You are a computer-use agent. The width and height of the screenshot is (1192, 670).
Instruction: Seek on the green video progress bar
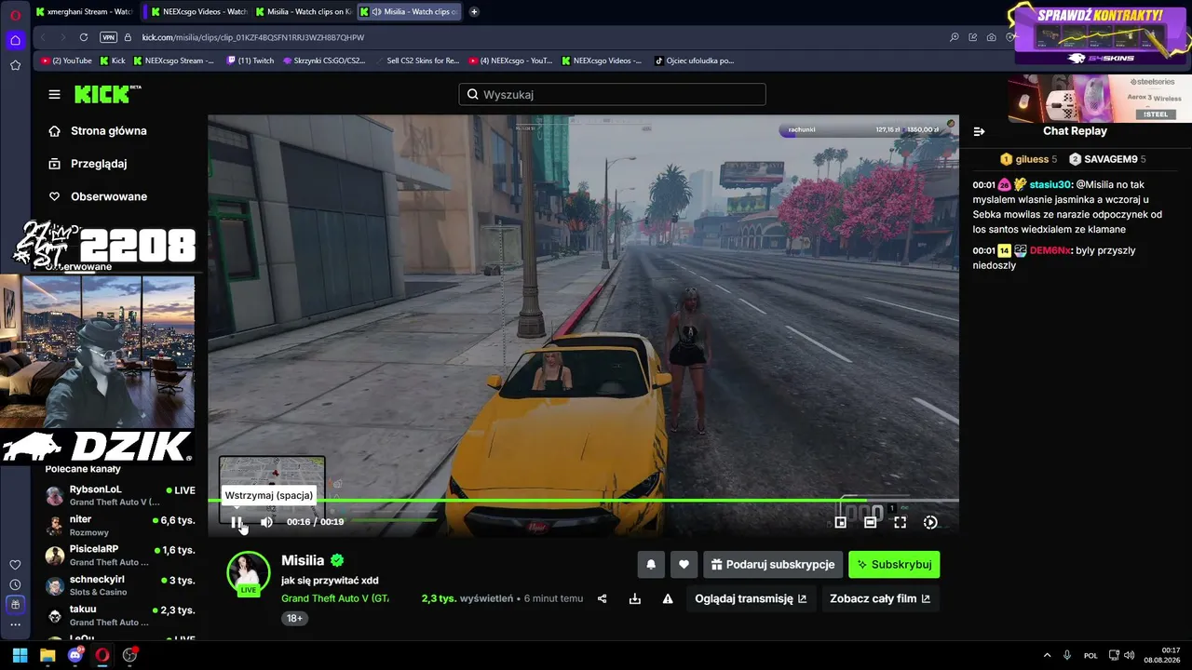click(x=583, y=501)
